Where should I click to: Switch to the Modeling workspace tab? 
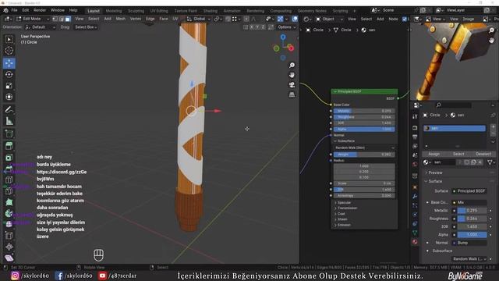click(114, 11)
